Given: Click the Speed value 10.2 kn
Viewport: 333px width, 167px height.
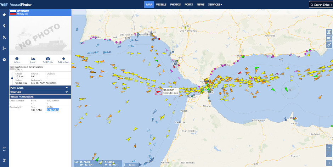Looking at the screenshot, I should pyautogui.click(x=19, y=77).
